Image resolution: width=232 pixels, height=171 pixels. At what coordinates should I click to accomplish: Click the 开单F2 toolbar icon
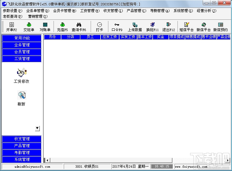[x=12, y=25]
